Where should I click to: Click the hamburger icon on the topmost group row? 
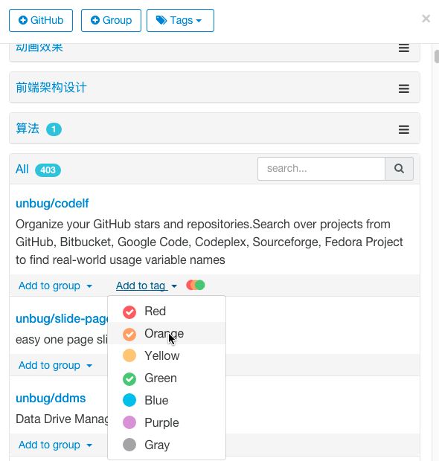pos(404,48)
